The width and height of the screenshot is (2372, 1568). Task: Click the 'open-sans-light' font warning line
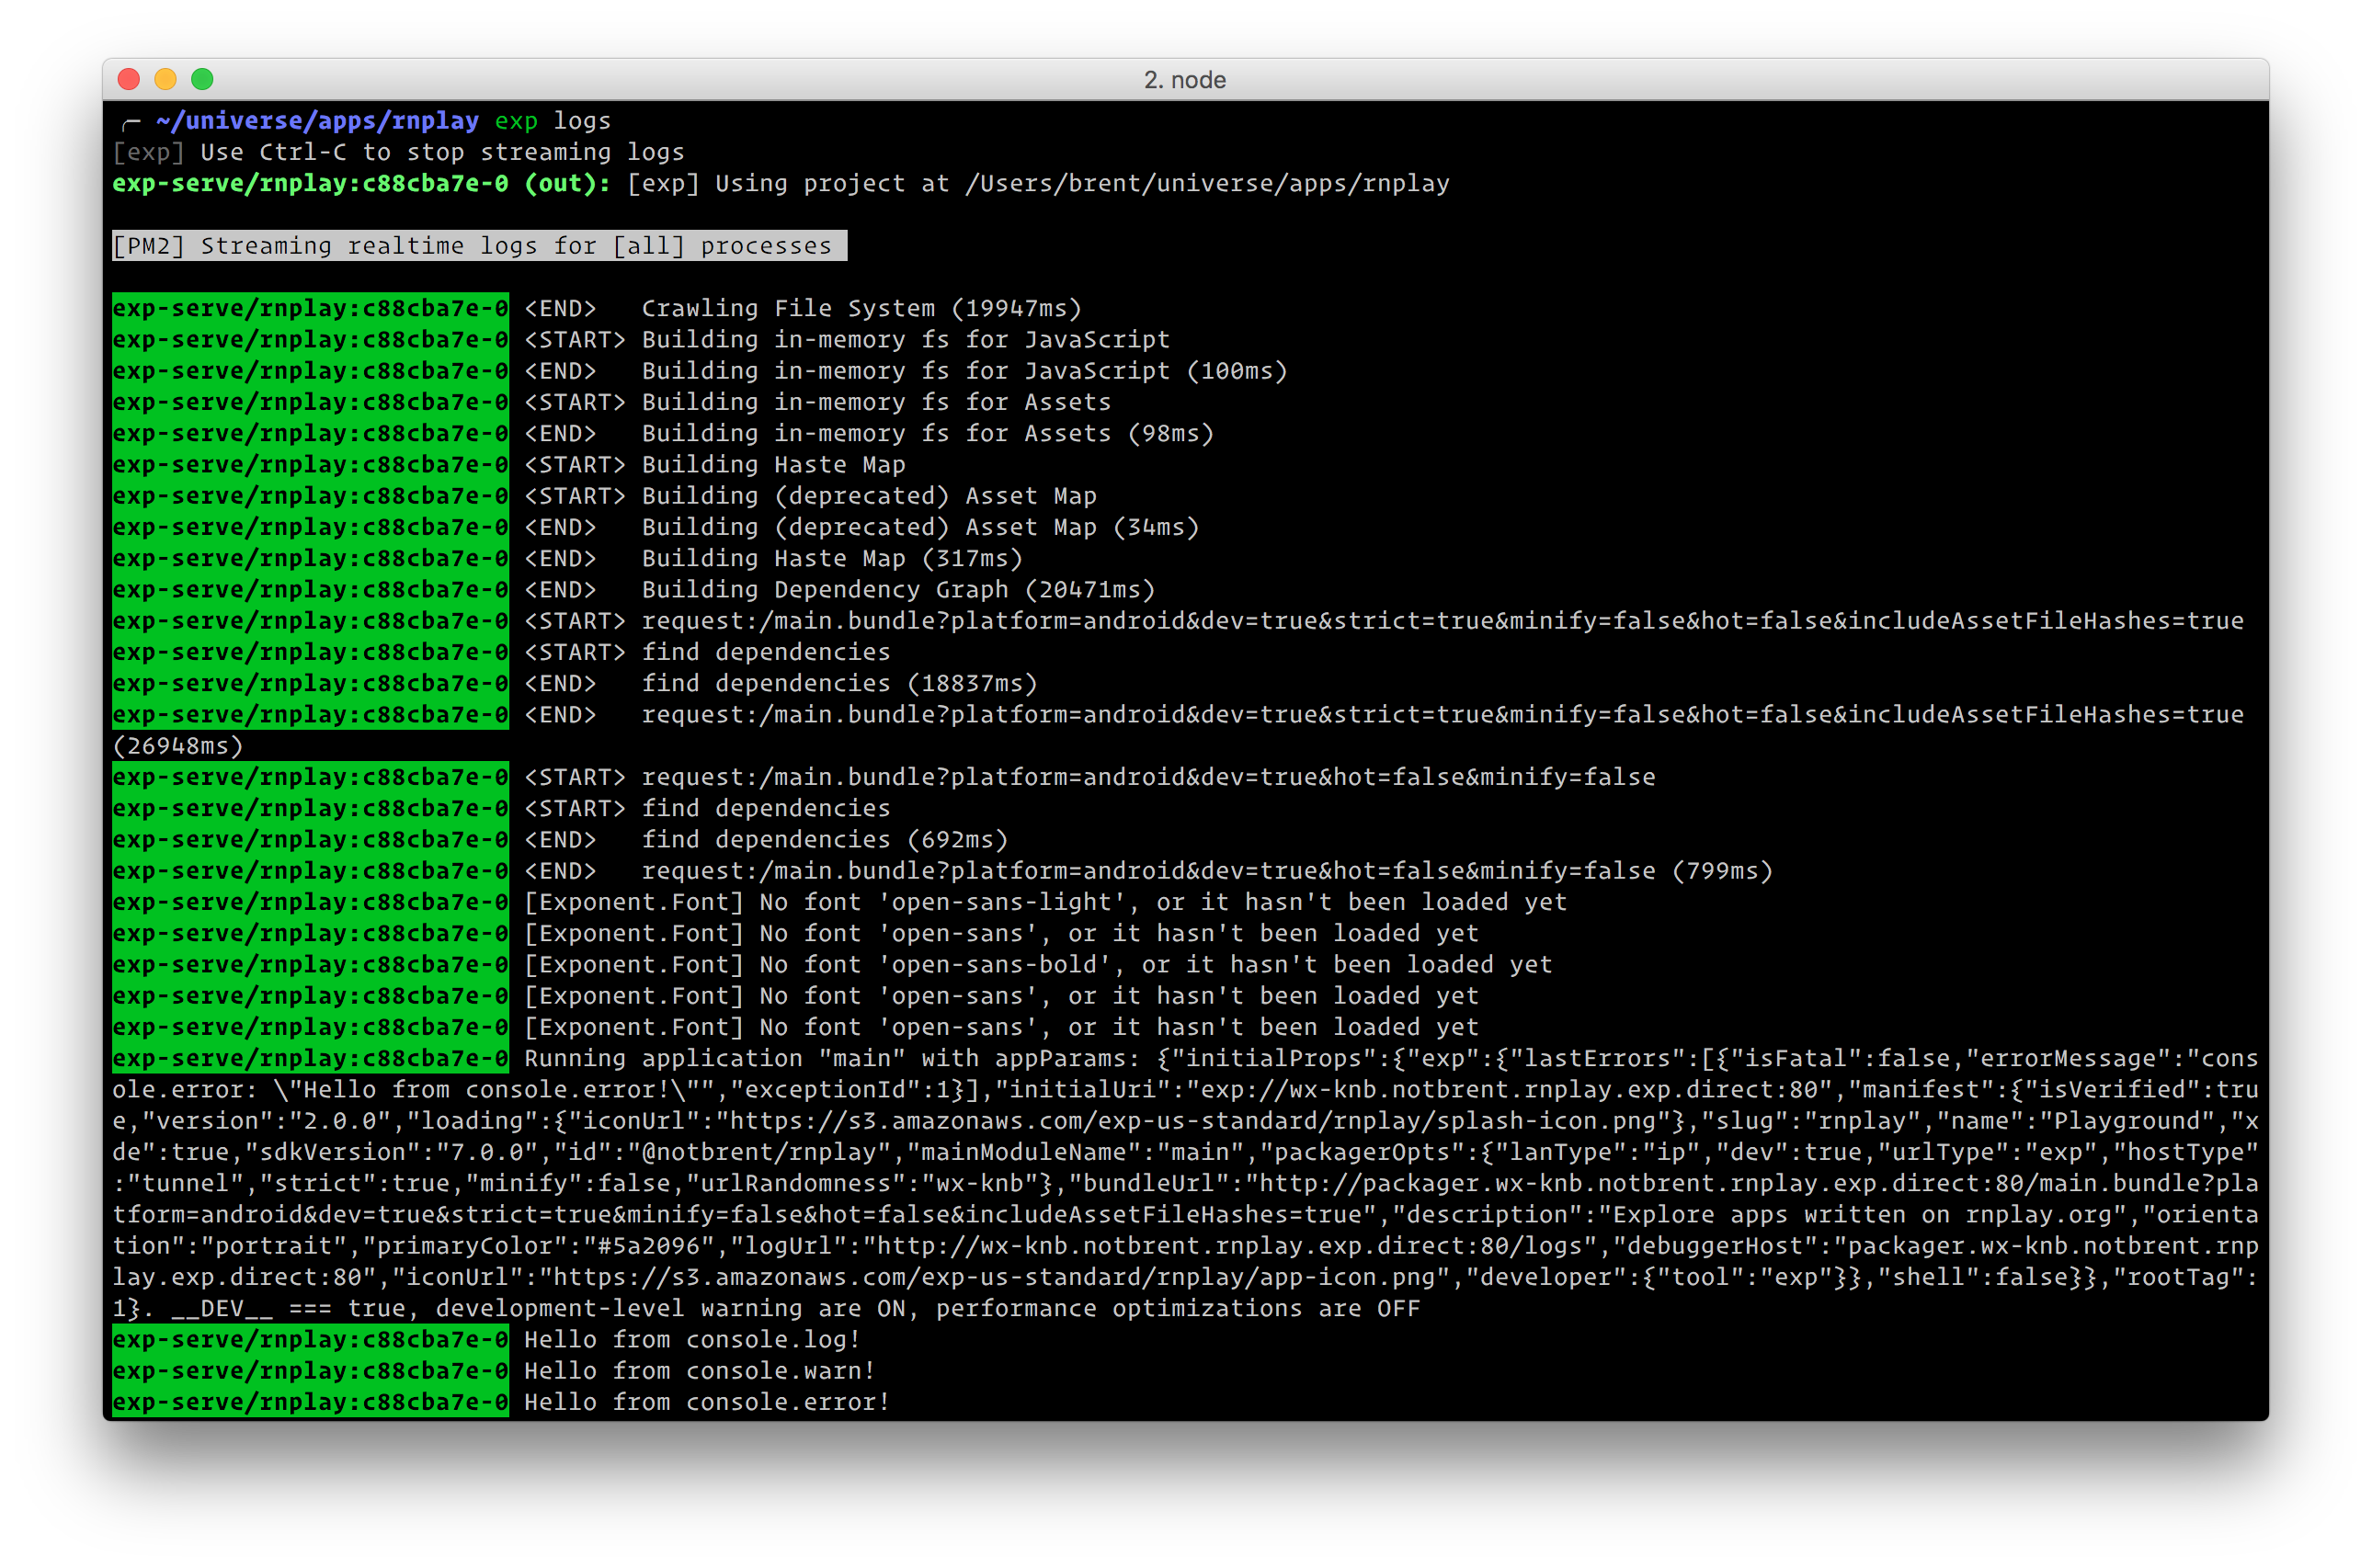(1045, 903)
